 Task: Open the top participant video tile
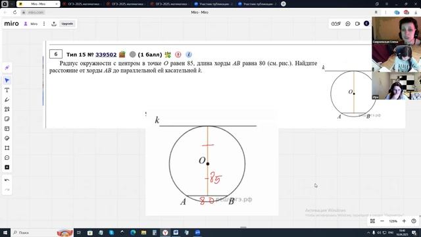(x=396, y=30)
